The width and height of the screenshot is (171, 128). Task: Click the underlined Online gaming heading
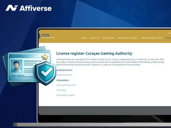(x=63, y=80)
